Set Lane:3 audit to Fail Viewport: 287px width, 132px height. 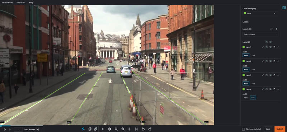253,83
